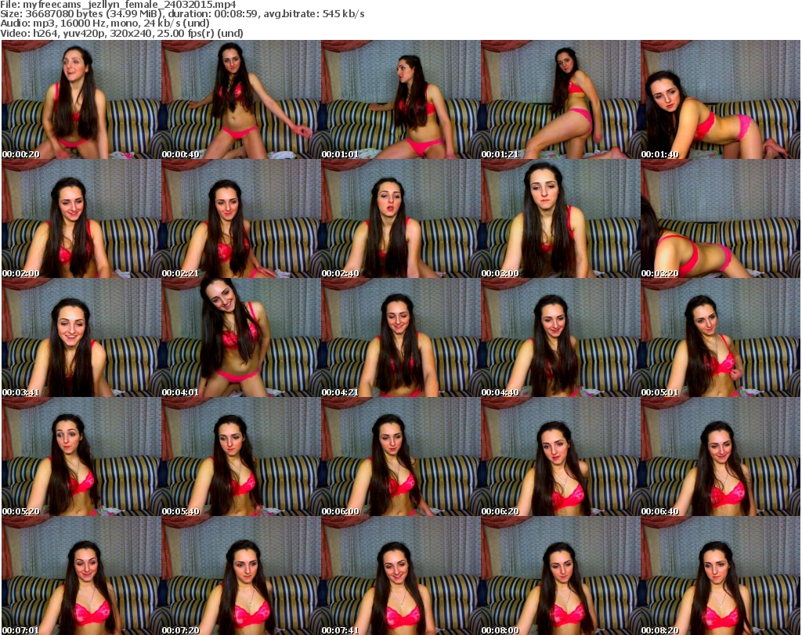The width and height of the screenshot is (802, 635).
Task: Open the thumbnail stamped 00:02:21
Action: (x=241, y=218)
